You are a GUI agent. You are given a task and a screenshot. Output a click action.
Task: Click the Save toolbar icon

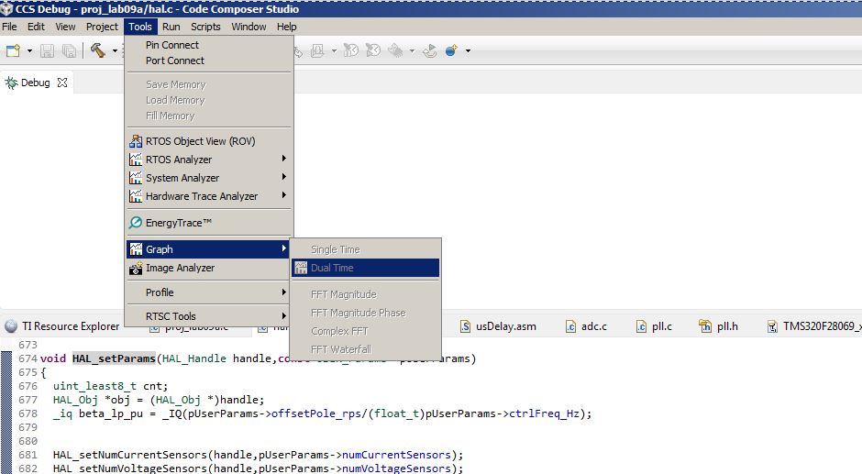(48, 51)
